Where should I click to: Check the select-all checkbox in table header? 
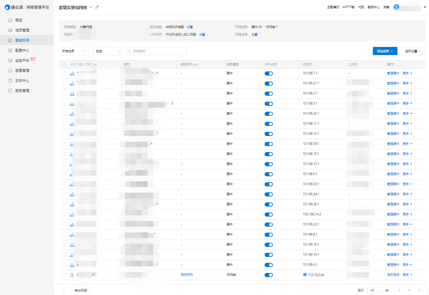coord(64,65)
